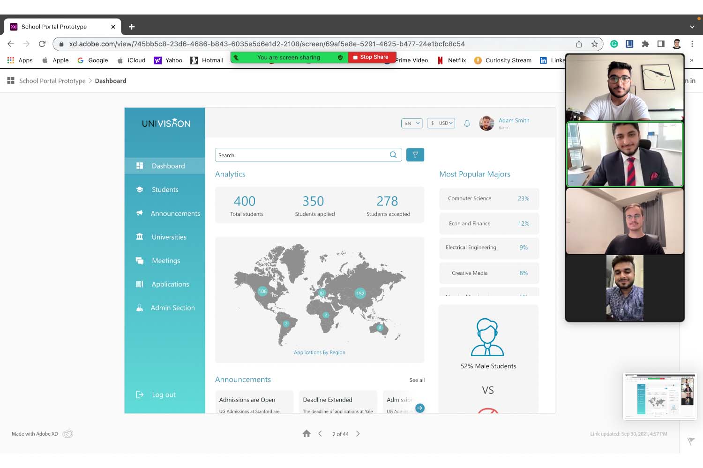Open the Chrome extensions puzzle icon
703x468 pixels.
(x=645, y=44)
